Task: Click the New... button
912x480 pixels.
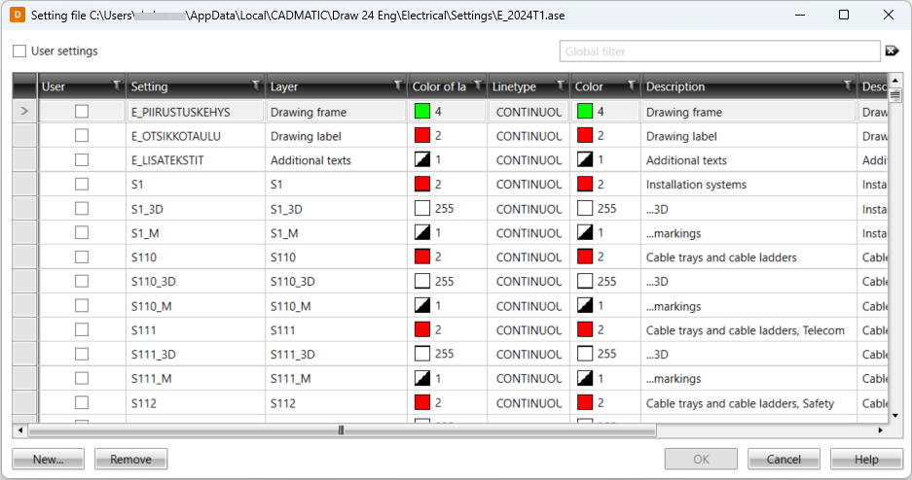Action: [x=48, y=460]
